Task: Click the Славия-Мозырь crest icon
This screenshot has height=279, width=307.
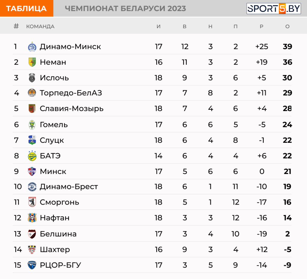Action: [32, 108]
